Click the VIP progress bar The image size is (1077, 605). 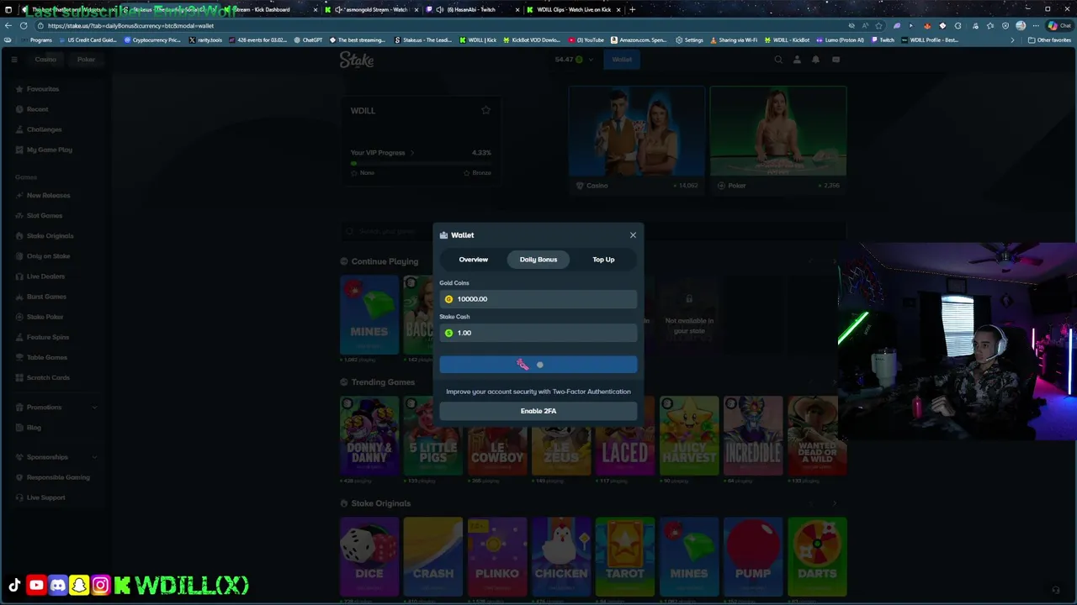coord(421,164)
